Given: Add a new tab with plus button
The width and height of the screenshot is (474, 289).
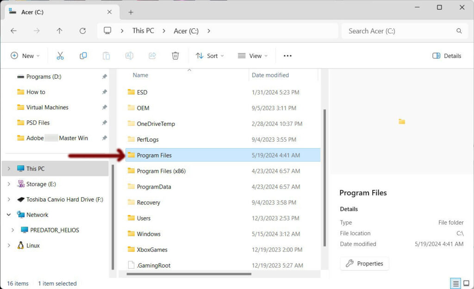Looking at the screenshot, I should pyautogui.click(x=131, y=12).
